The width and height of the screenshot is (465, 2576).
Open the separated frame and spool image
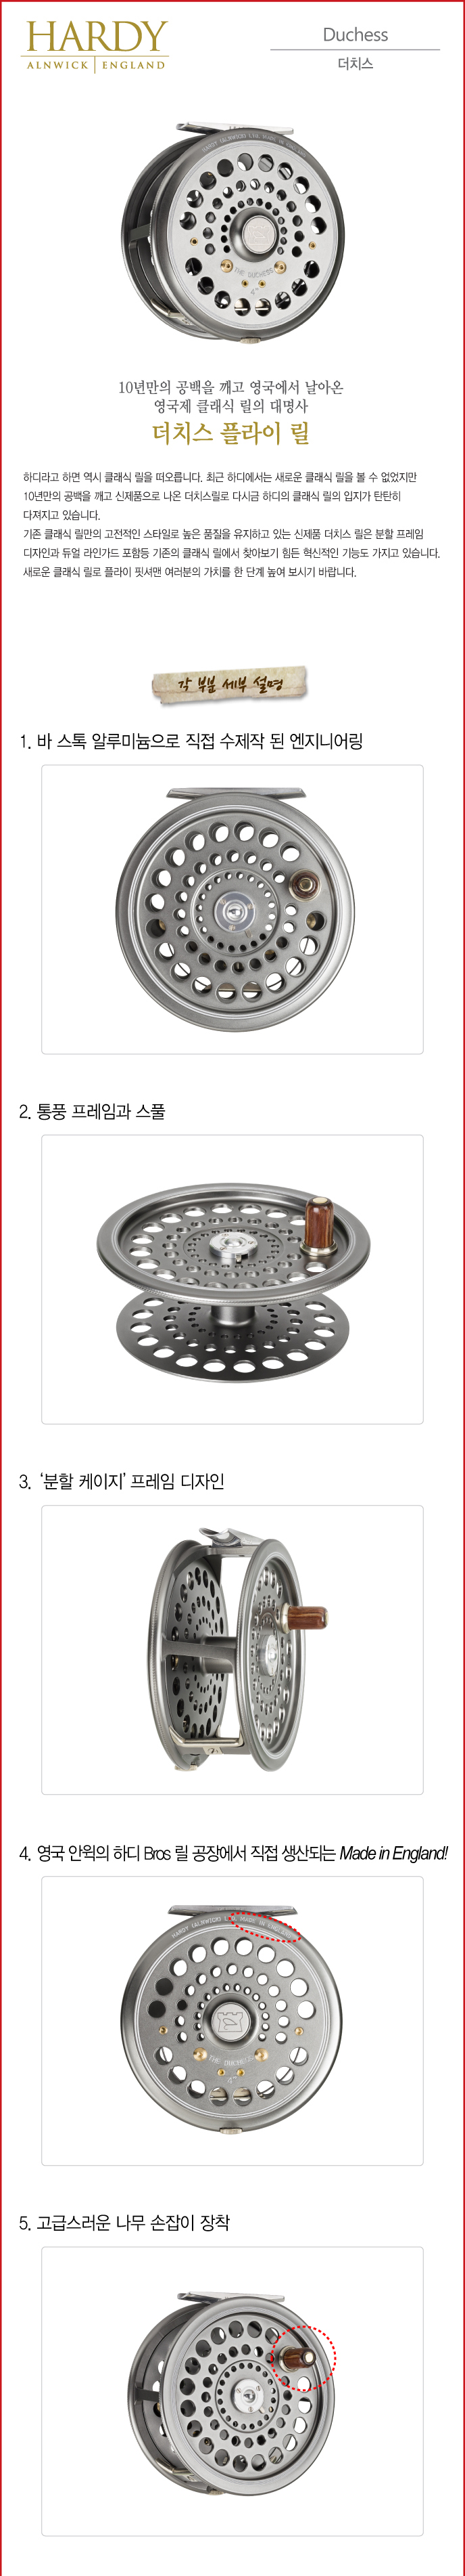(x=232, y=1279)
